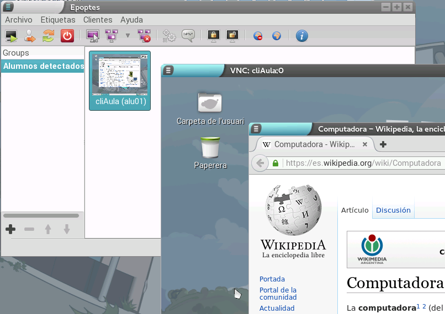Click the reboot clients icon
Viewport: 445px width, 314px height.
tap(48, 36)
